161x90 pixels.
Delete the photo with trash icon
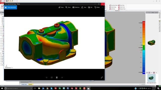pos(57,77)
